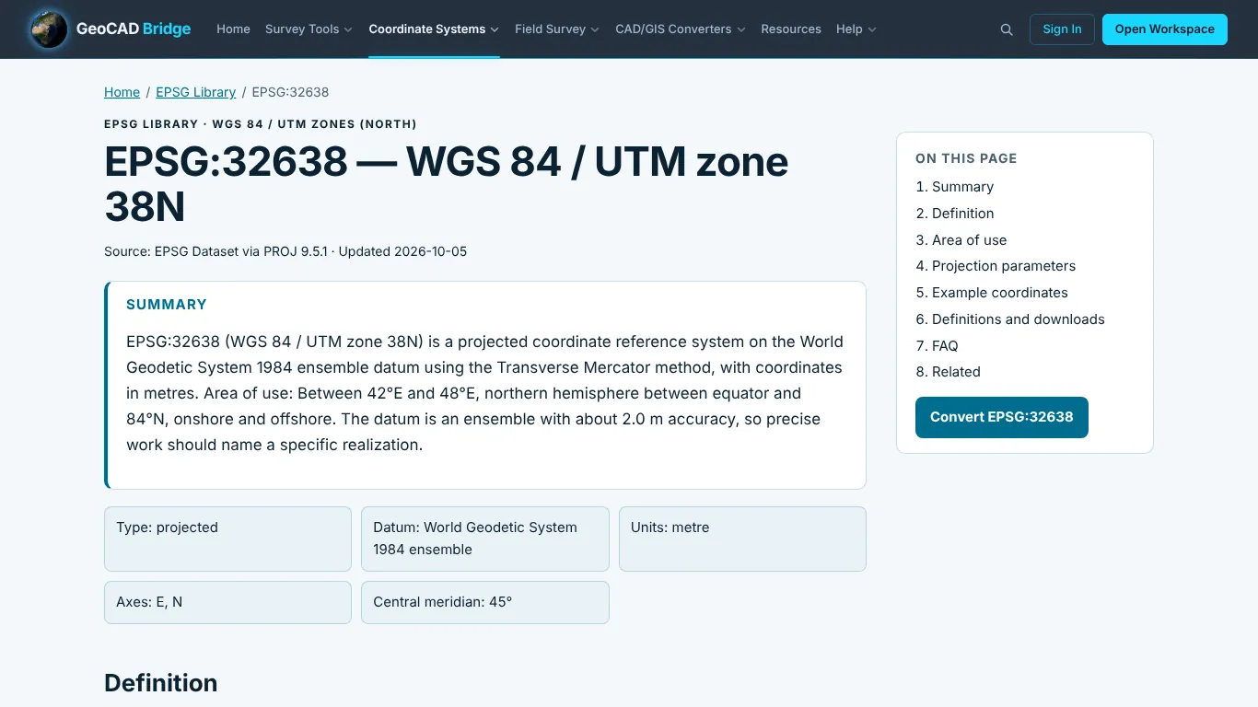This screenshot has width=1258, height=707.
Task: Click the 'EPSG LIBRARY · WGS 84' category label
Action: click(261, 124)
